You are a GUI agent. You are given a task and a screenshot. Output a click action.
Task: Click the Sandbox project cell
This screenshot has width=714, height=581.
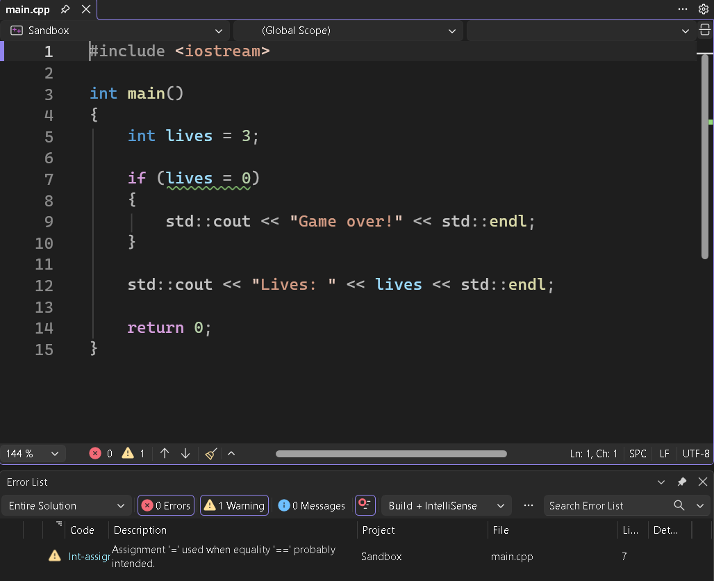(381, 557)
